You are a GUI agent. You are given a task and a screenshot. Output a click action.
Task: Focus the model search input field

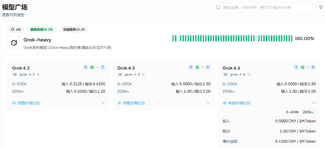tap(263, 7)
